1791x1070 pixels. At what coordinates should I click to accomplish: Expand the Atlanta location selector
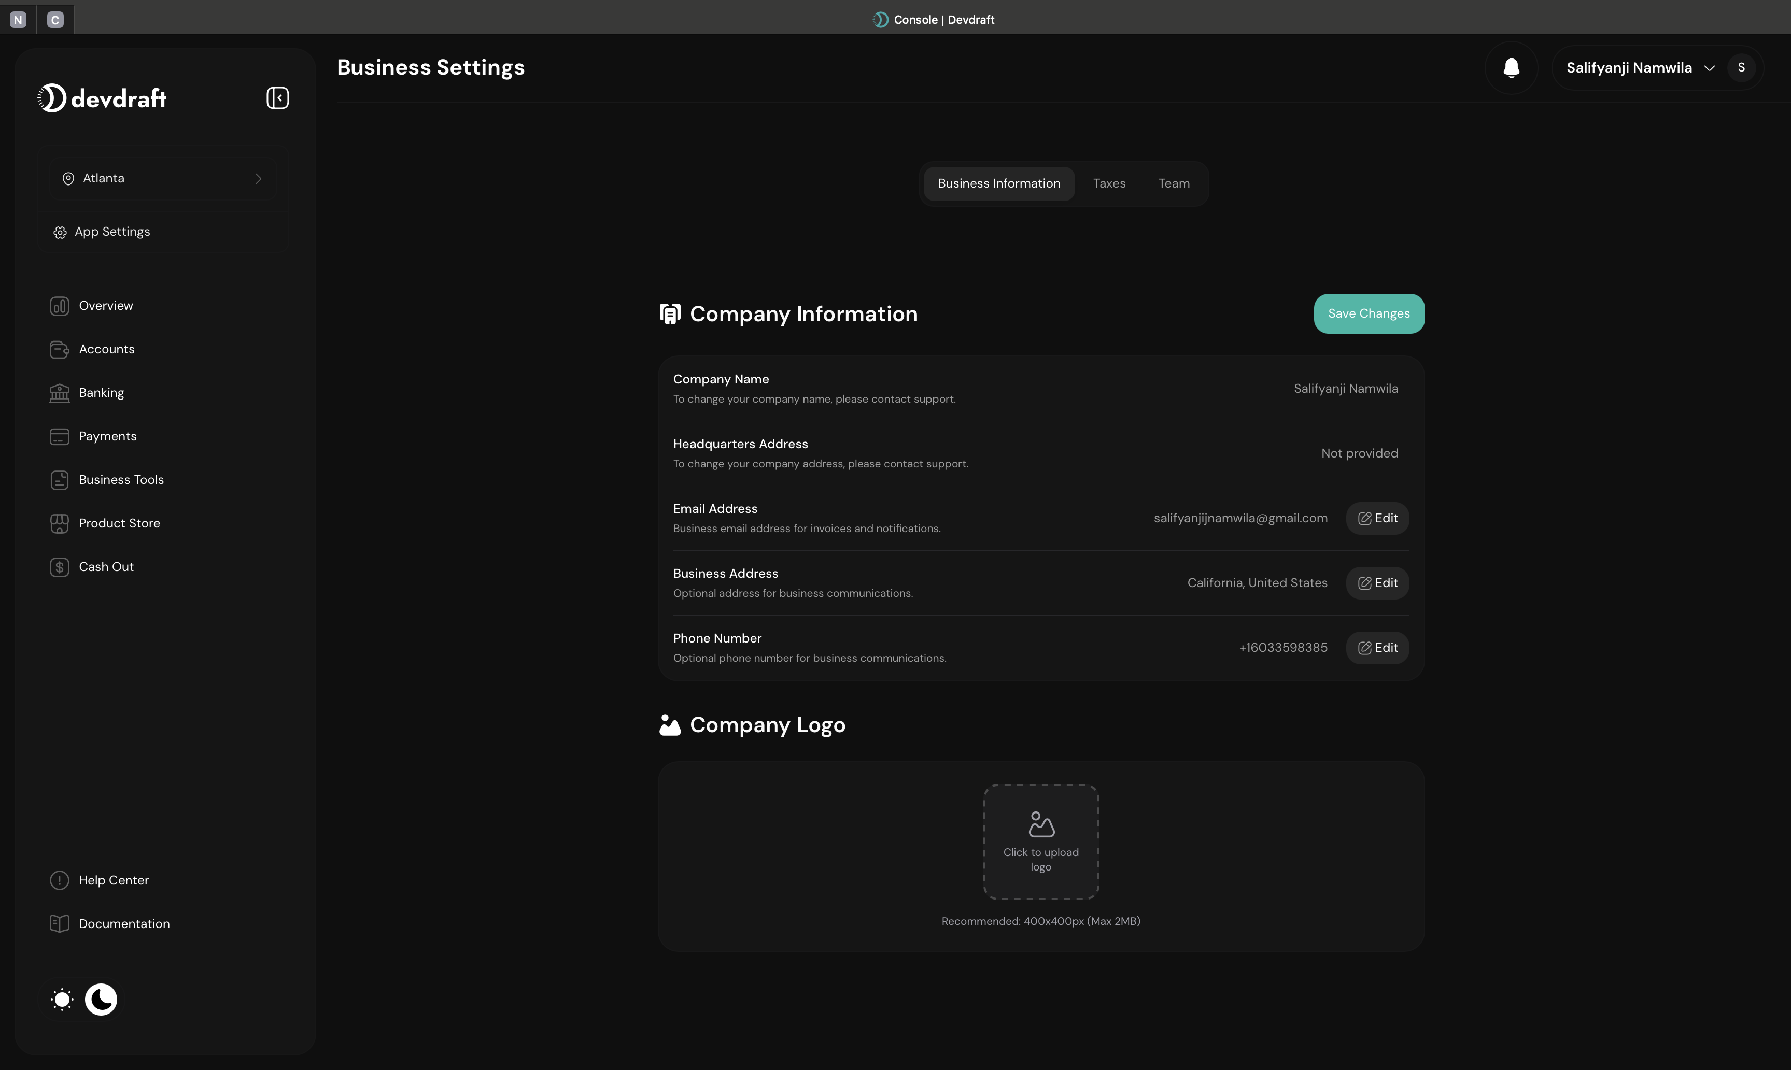point(162,178)
